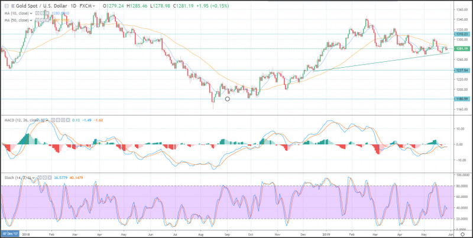Image resolution: width=473 pixels, height=238 pixels.
Task: Click MA 10 value 1280.0810
Action: coord(61,13)
